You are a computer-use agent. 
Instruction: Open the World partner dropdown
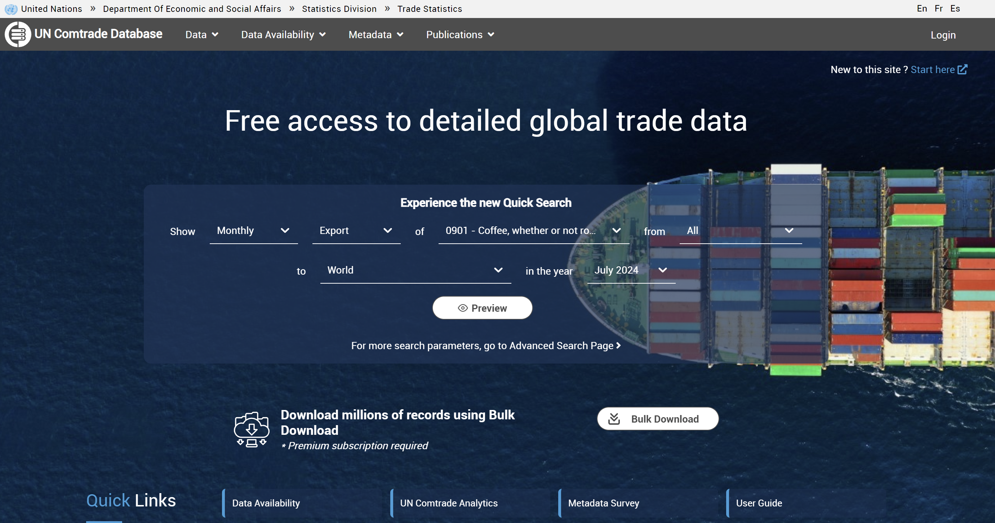[415, 270]
